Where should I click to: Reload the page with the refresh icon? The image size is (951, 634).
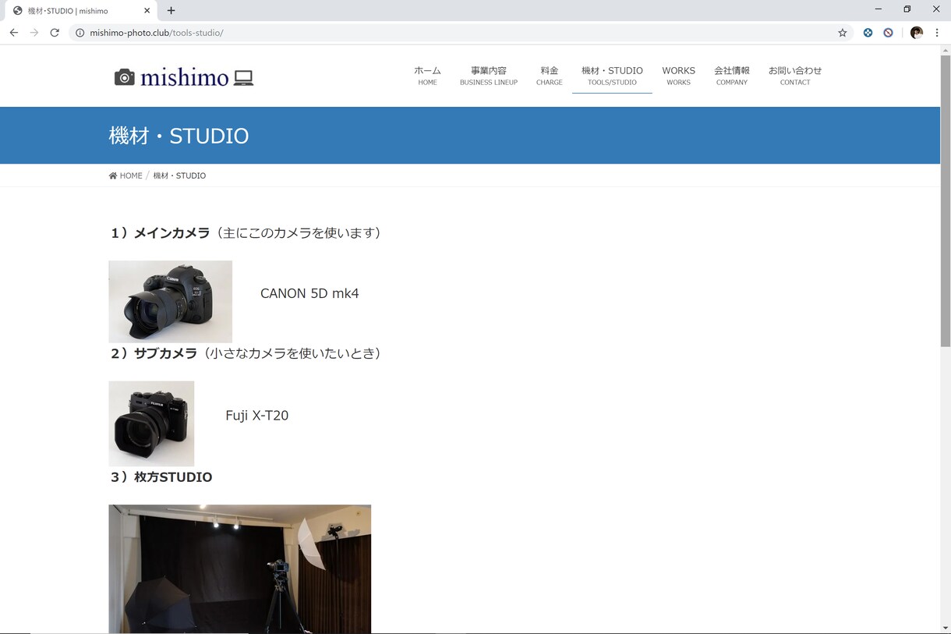click(55, 33)
